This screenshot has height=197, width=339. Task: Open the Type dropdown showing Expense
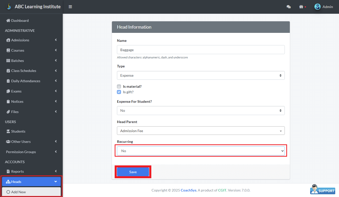pos(201,75)
